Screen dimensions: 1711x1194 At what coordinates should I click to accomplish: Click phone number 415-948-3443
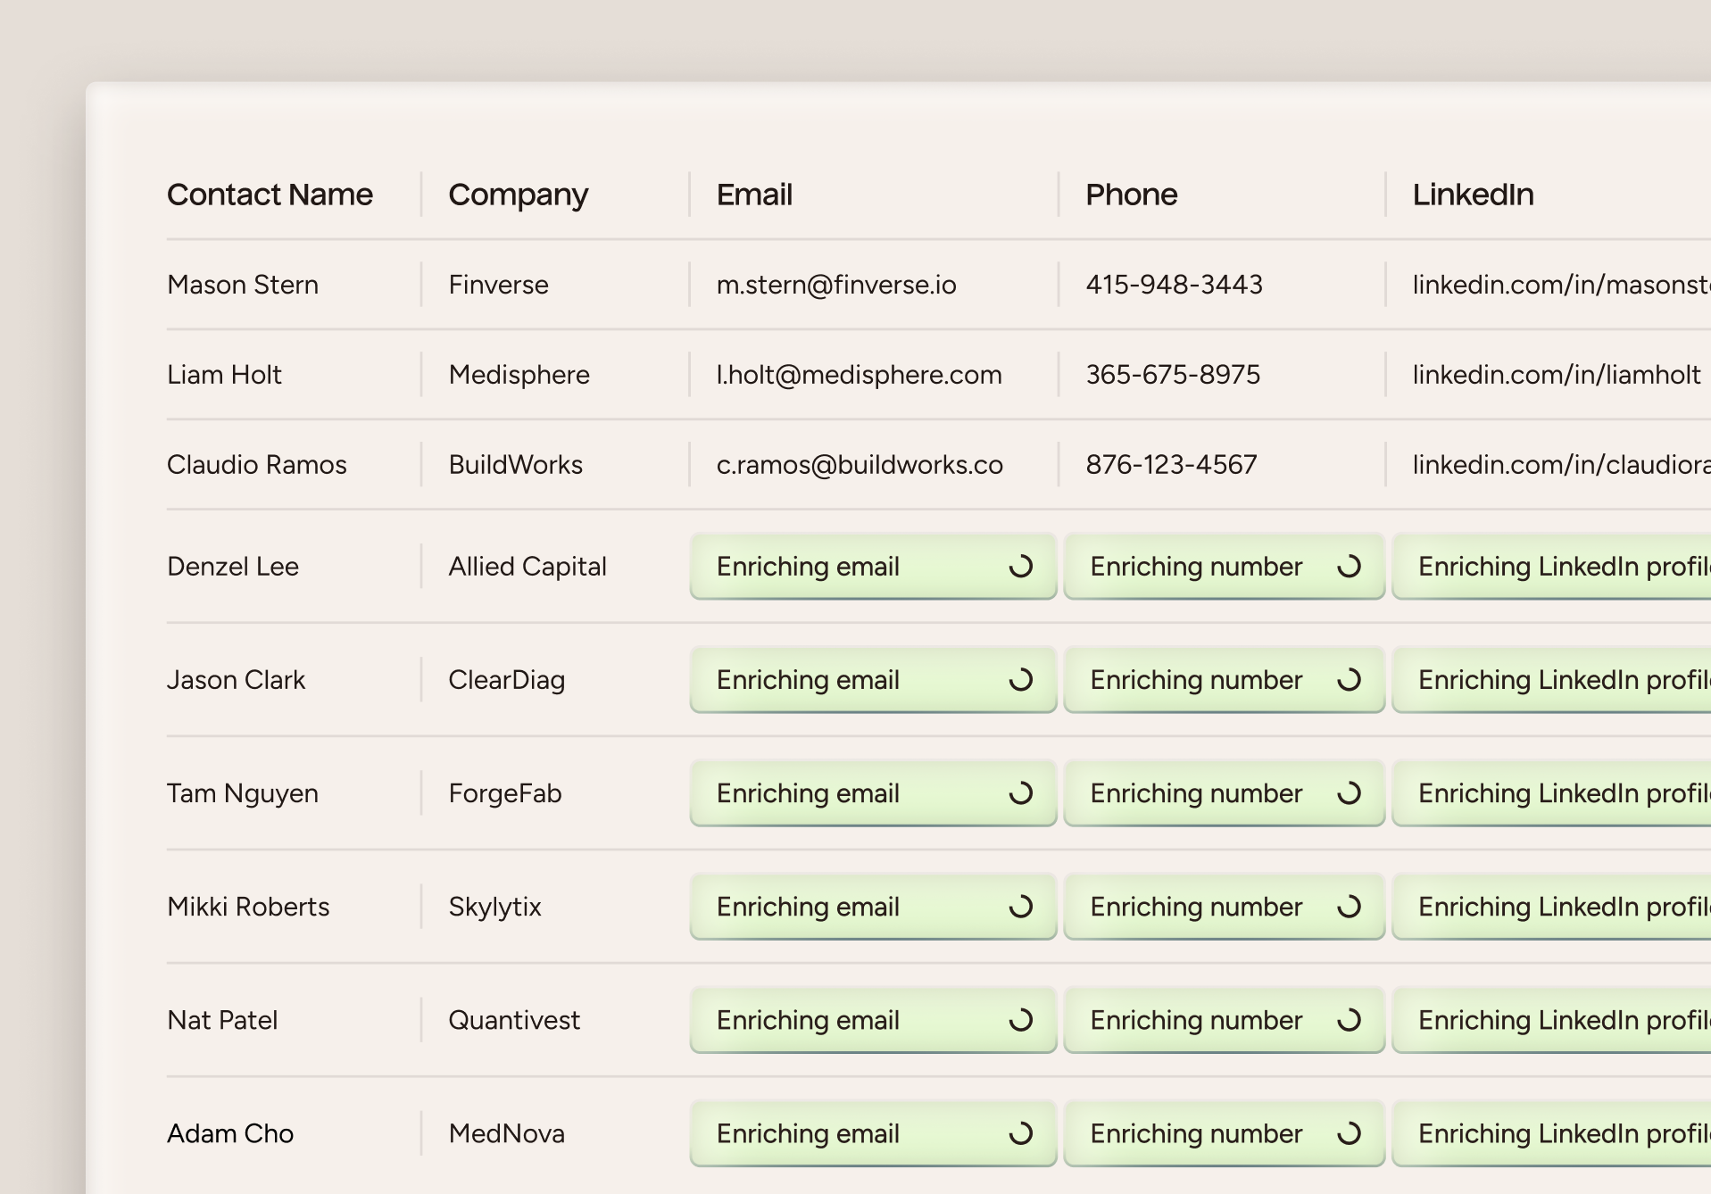(1174, 285)
